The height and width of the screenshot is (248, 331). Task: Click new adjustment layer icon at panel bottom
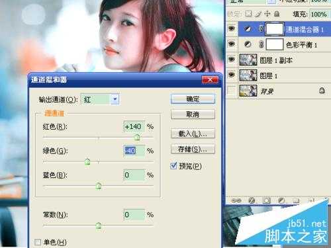281,200
